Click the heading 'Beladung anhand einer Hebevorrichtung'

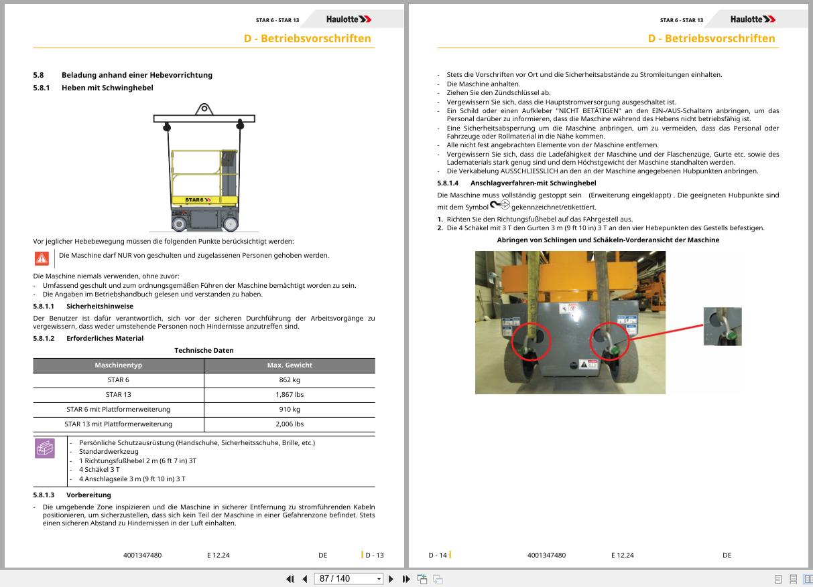pos(137,75)
